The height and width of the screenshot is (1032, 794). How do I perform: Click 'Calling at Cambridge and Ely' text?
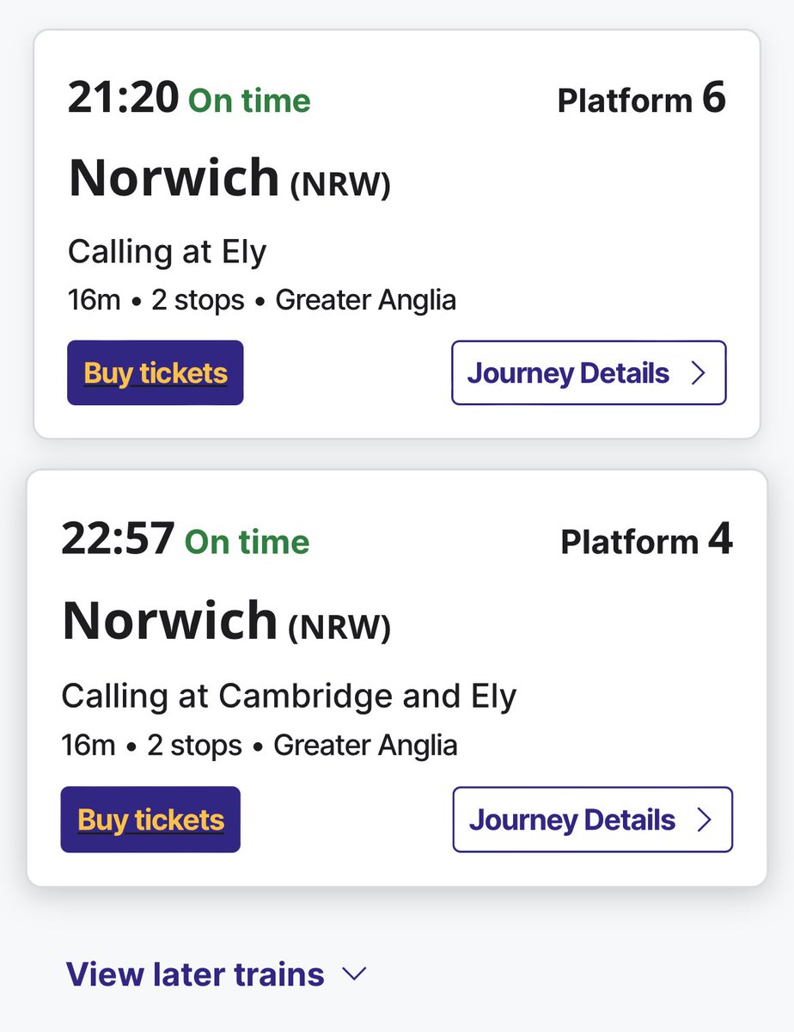[x=289, y=696]
